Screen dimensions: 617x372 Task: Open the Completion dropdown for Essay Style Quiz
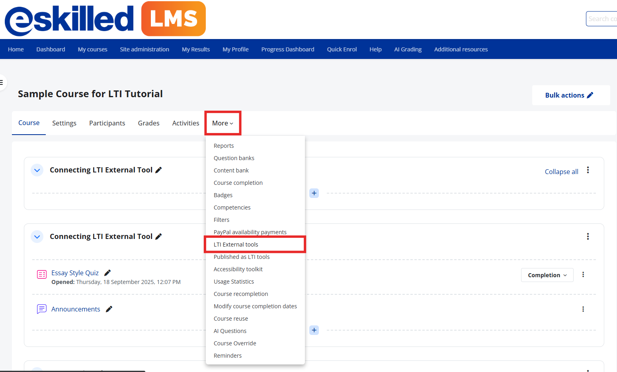[x=547, y=275]
